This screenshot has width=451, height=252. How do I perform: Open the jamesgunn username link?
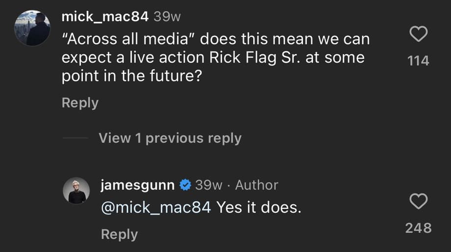point(137,185)
